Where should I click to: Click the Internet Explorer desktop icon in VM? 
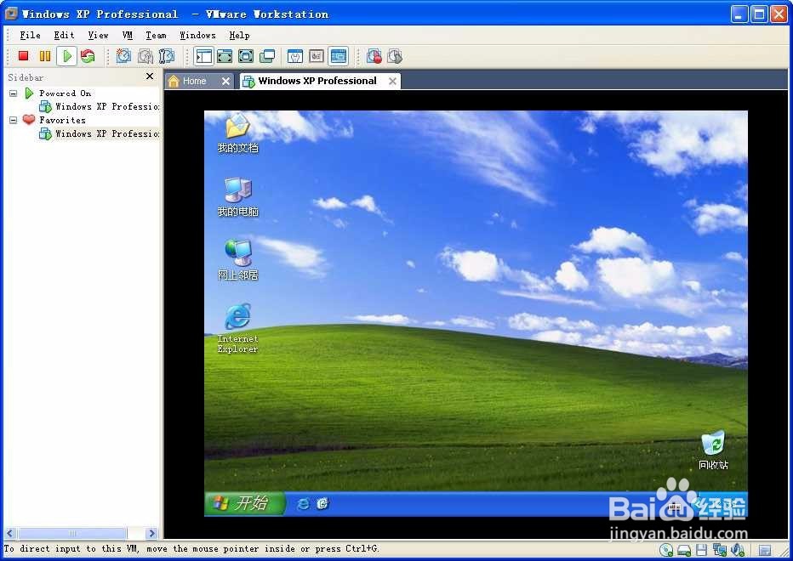[237, 328]
